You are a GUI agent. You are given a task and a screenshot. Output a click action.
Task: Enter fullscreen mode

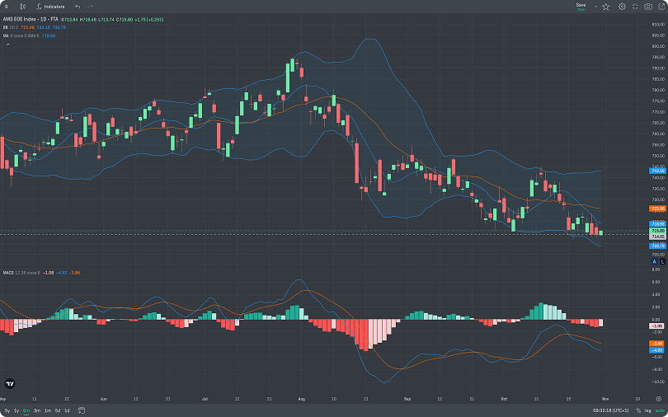tap(635, 6)
